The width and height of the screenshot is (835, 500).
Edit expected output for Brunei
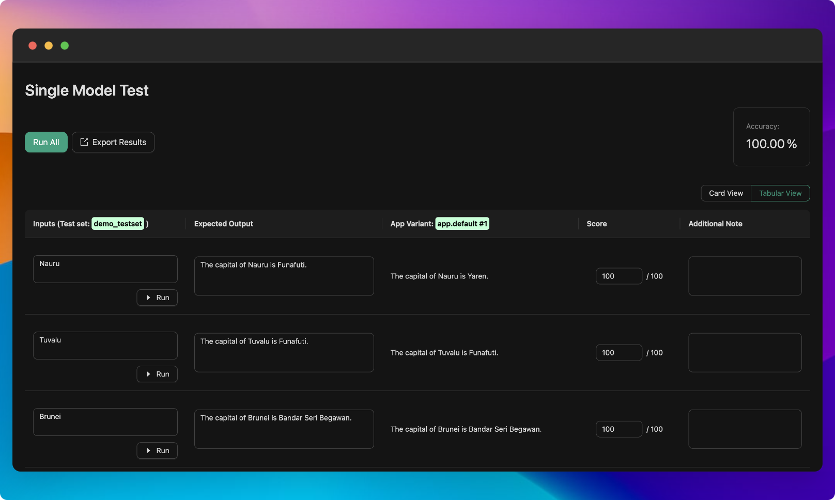tap(284, 429)
